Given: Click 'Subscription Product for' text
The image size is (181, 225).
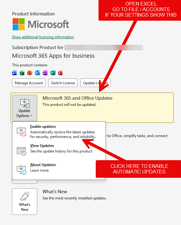Looking at the screenshot, I should [x=38, y=47].
